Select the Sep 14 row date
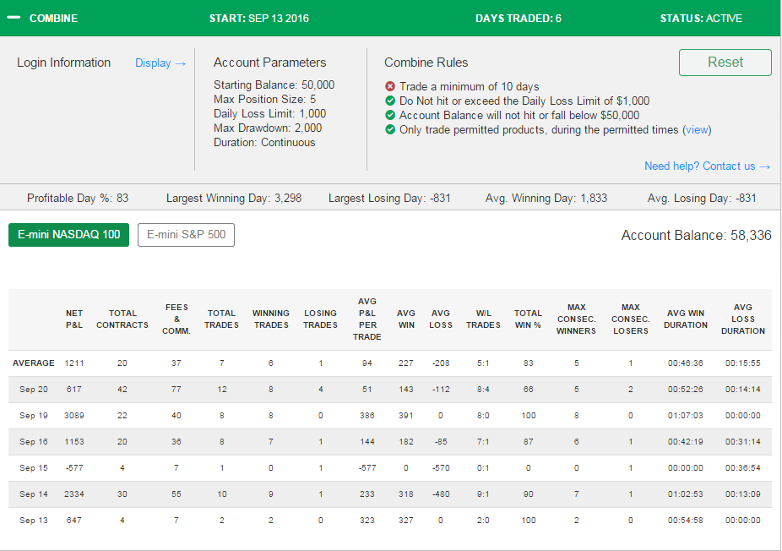782x551 pixels. pos(34,494)
